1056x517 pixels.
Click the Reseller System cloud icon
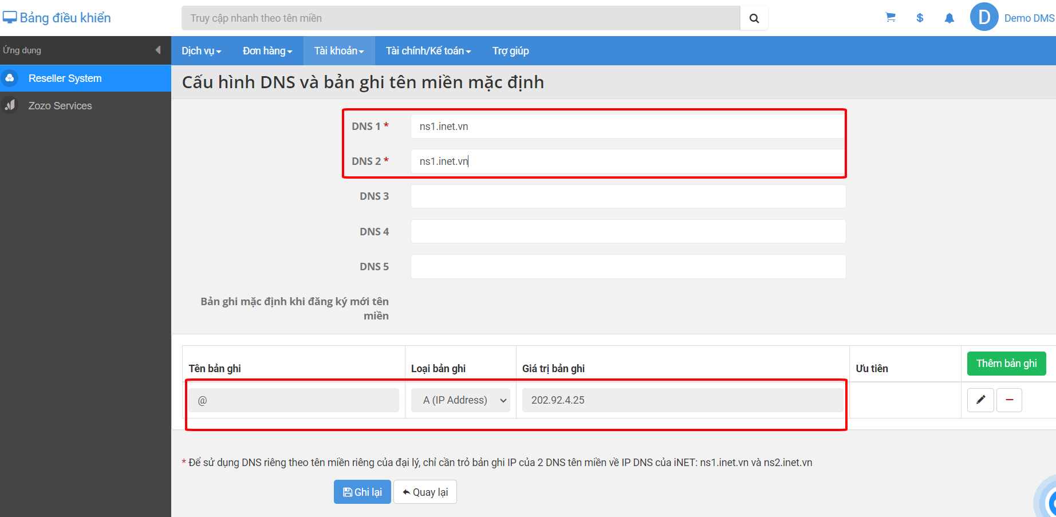point(10,78)
